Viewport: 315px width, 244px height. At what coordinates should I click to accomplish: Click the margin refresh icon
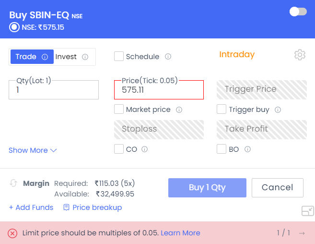pos(13,183)
